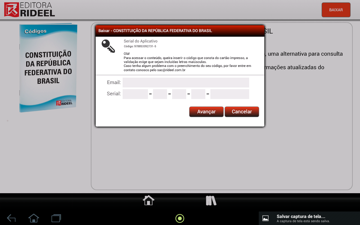
Task: Open the library books icon
Action: (211, 201)
